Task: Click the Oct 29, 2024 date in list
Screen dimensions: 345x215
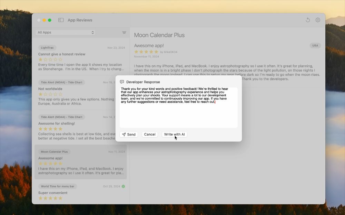Action: pyautogui.click(x=111, y=186)
